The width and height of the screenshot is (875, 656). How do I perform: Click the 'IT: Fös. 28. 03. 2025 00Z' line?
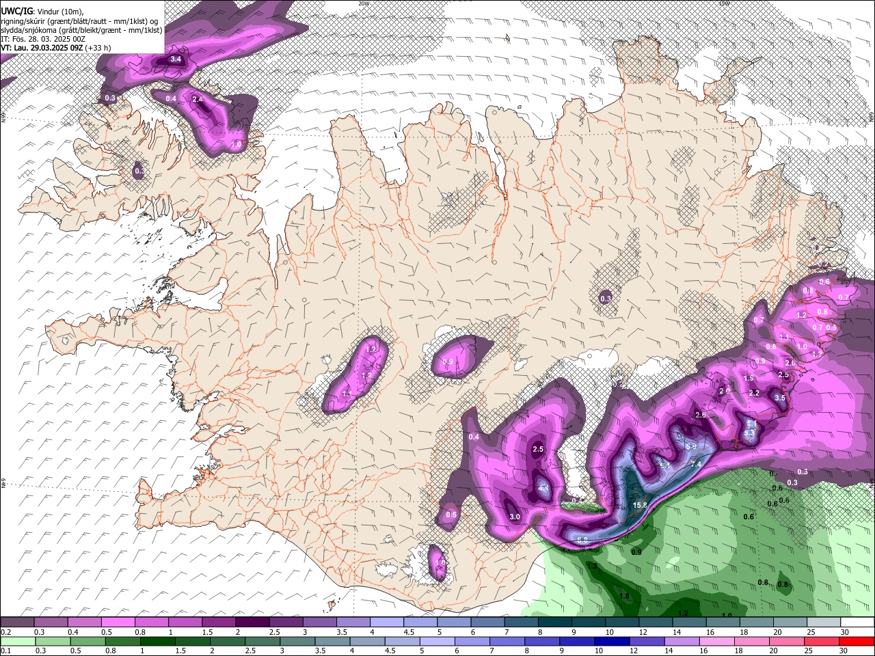[43, 39]
